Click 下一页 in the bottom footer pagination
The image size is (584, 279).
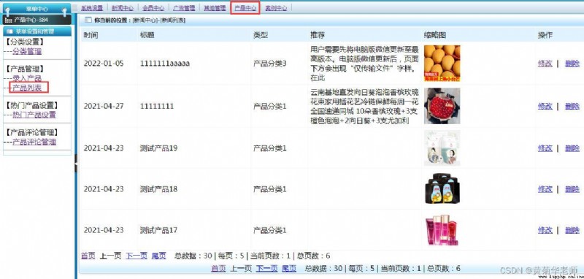(267, 268)
